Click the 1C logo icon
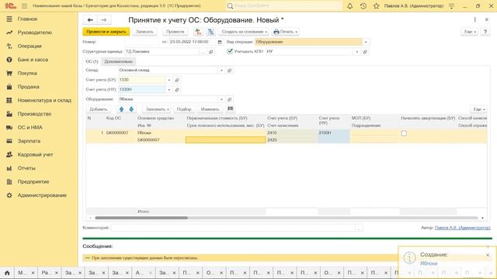497x279 pixels. click(10, 6)
